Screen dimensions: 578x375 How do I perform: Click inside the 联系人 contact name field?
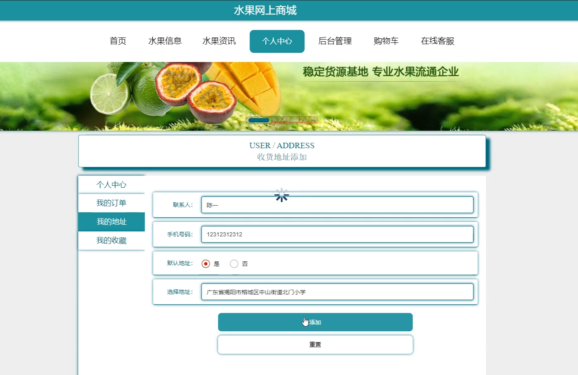[338, 204]
